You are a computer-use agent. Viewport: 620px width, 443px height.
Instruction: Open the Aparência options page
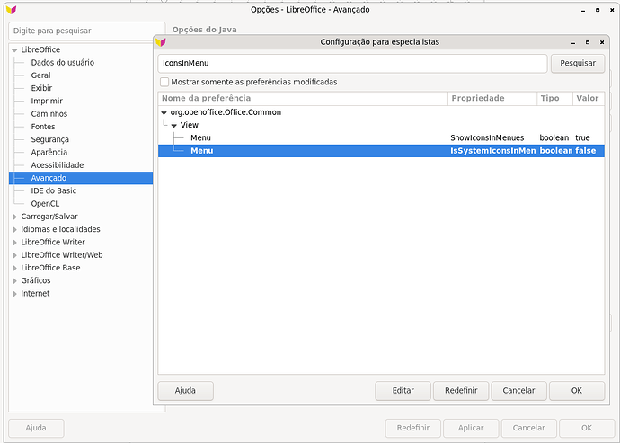49,152
